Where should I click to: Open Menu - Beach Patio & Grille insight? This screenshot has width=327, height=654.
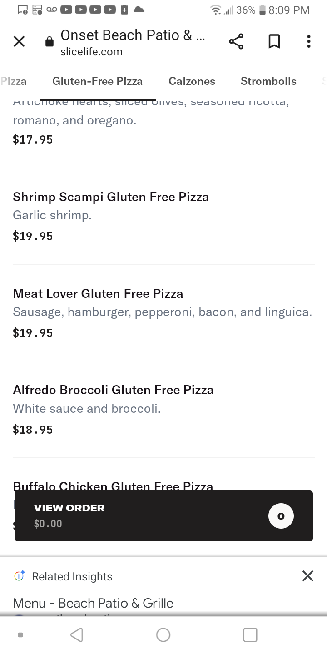[x=93, y=603]
